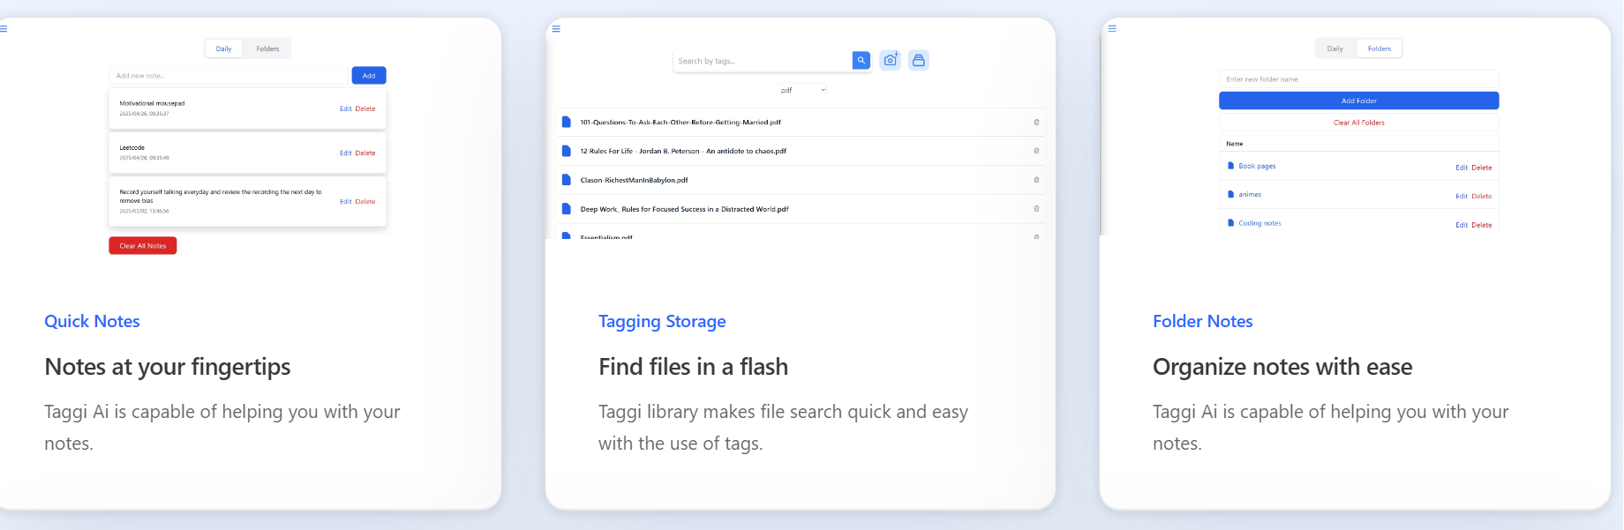Edit the Coding notes folder
This screenshot has height=530, width=1624.
tap(1462, 225)
